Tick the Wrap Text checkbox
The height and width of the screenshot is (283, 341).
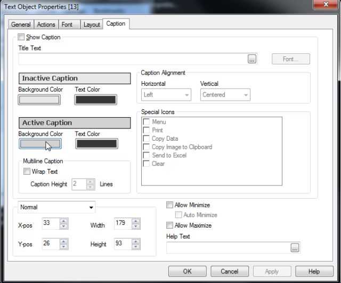click(27, 172)
